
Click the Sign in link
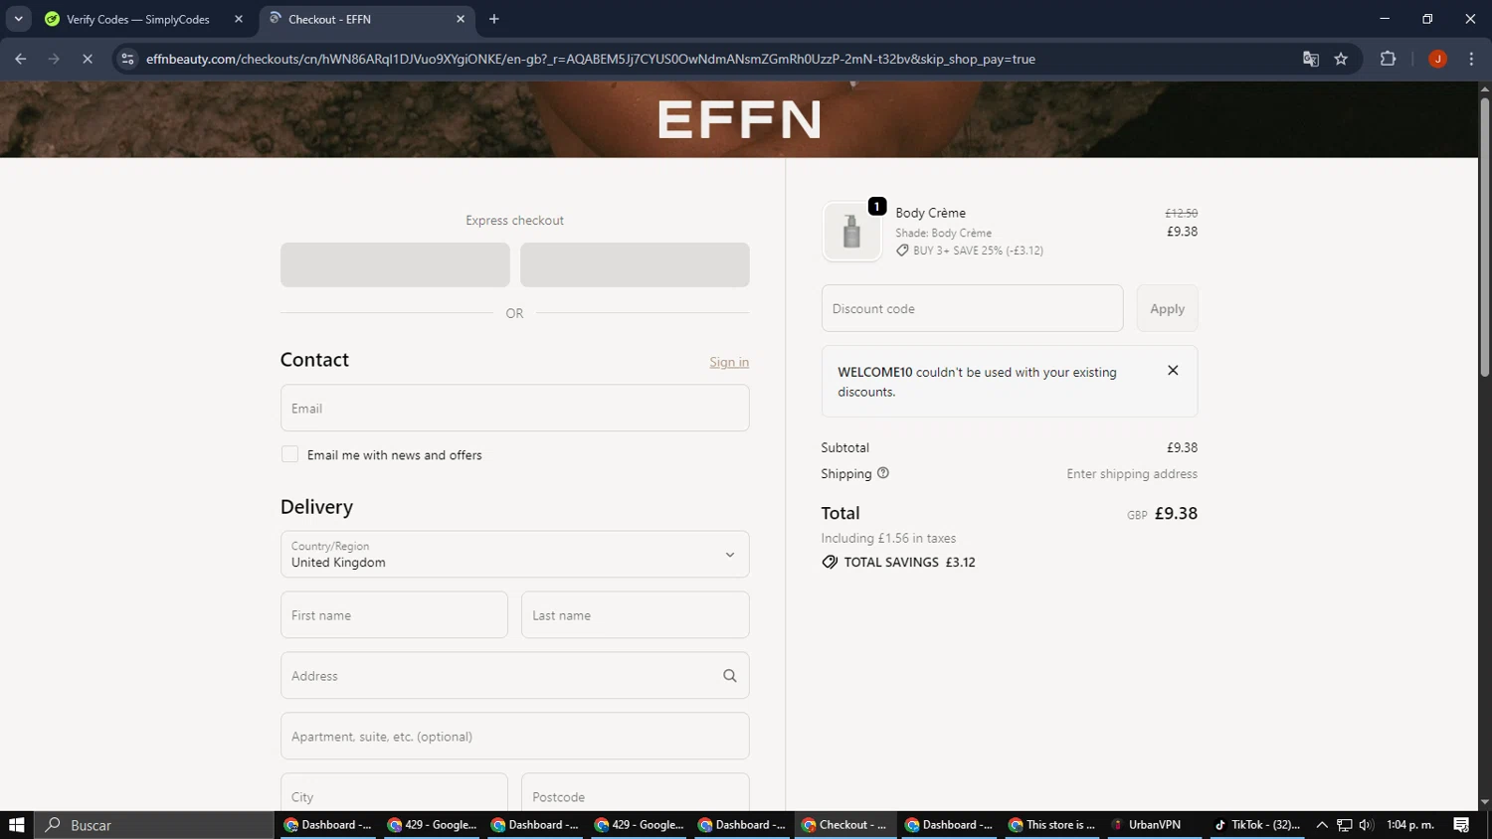coord(729,362)
